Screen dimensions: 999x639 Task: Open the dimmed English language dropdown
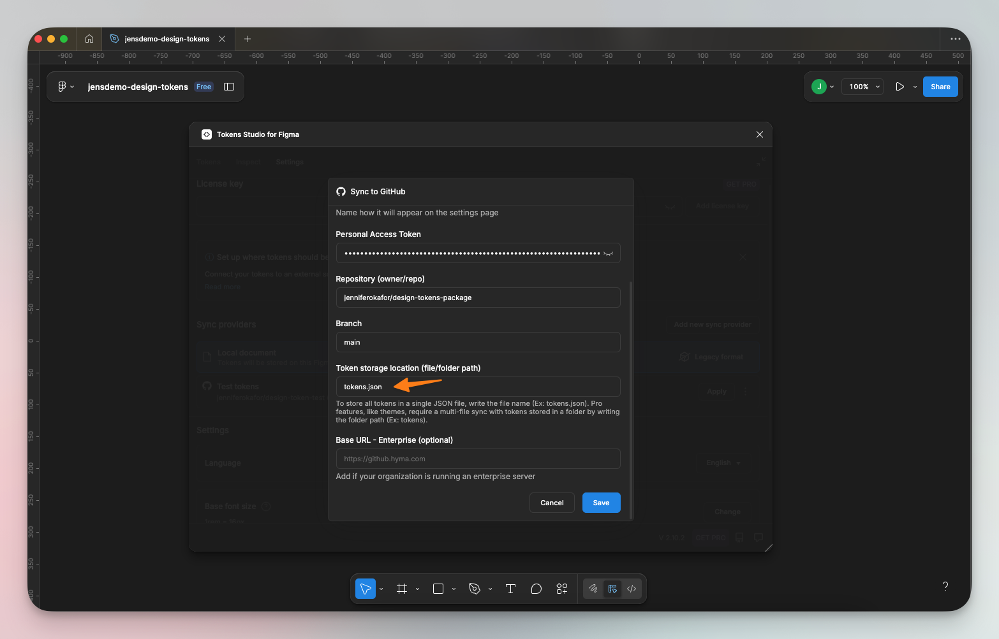tap(723, 463)
